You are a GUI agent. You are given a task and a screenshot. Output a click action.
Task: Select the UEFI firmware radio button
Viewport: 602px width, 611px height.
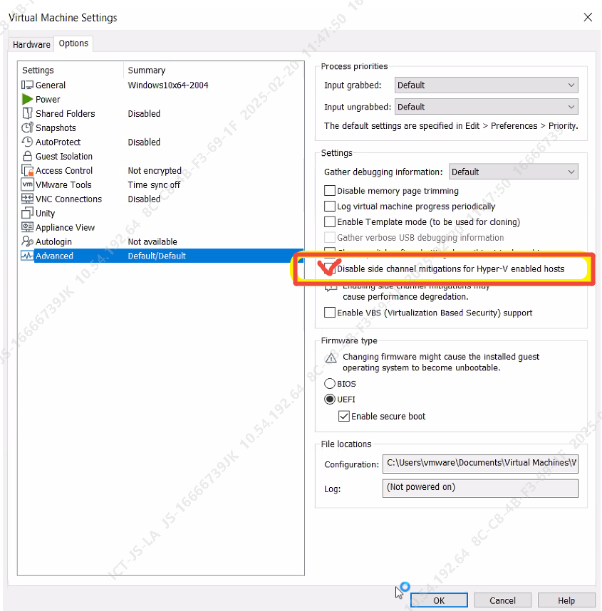[x=330, y=399]
